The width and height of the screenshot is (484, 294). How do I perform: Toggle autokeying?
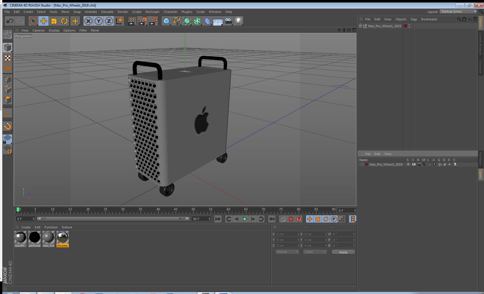(291, 219)
